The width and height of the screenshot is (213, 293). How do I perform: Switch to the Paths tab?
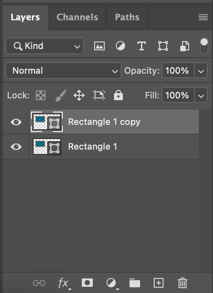tap(127, 17)
